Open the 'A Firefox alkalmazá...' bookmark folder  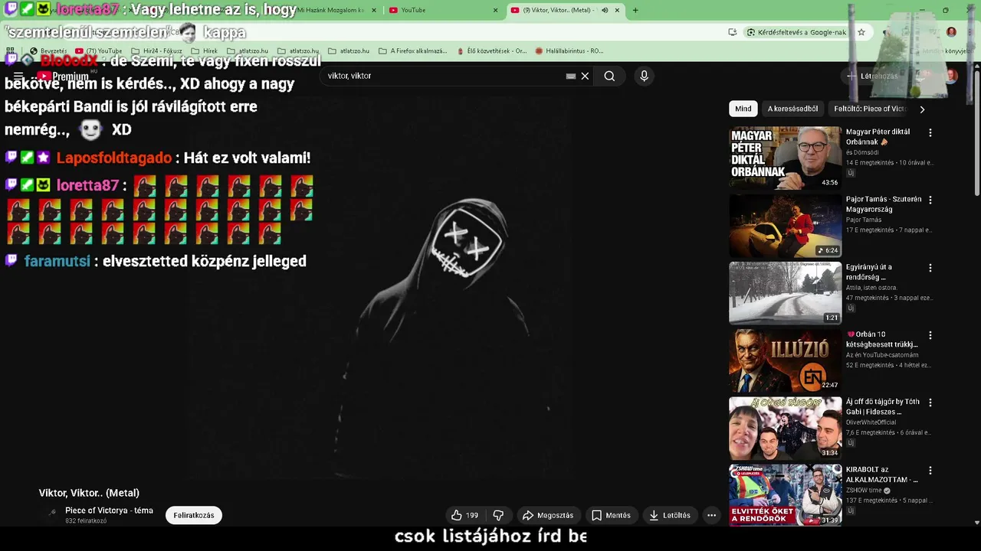tap(413, 51)
